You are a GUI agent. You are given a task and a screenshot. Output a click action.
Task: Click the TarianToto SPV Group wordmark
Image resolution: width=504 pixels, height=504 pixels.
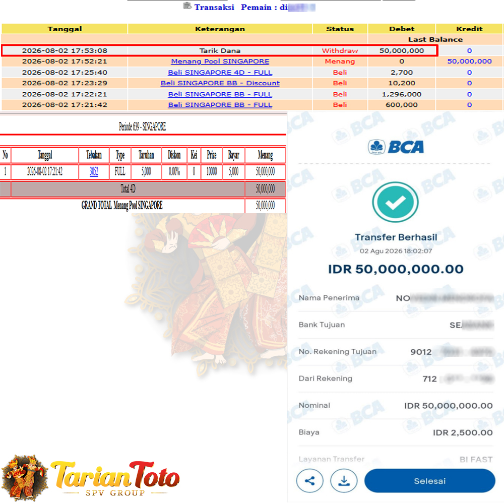pos(115,479)
